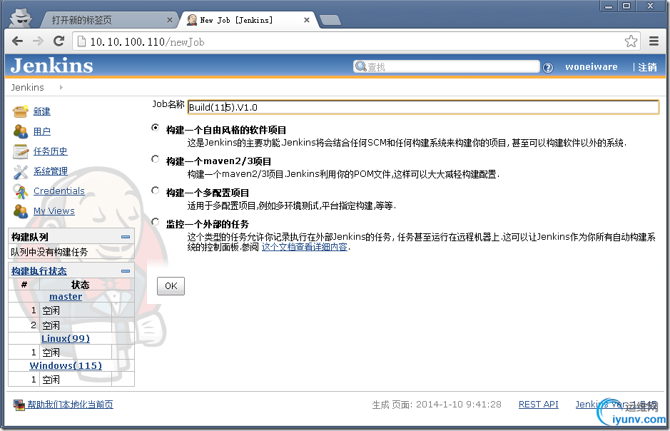Click the 构建一个自由风格的软件项目 label text
The width and height of the screenshot is (670, 431).
pos(226,130)
